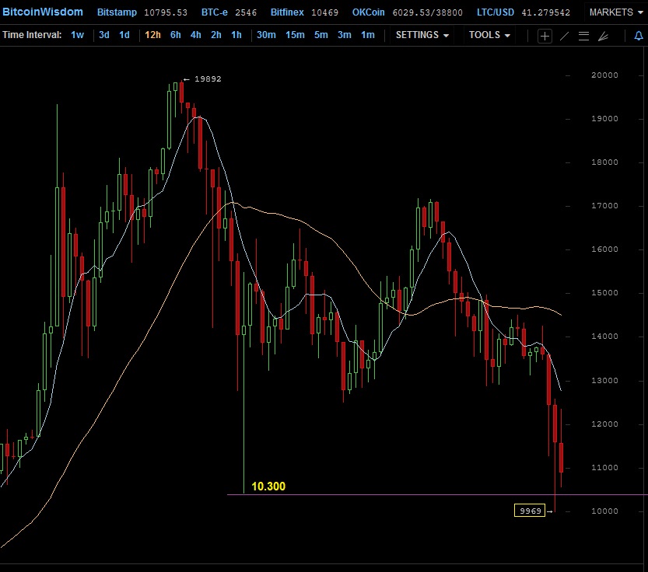Switch time interval to 4h
This screenshot has width=648, height=572.
click(x=196, y=35)
